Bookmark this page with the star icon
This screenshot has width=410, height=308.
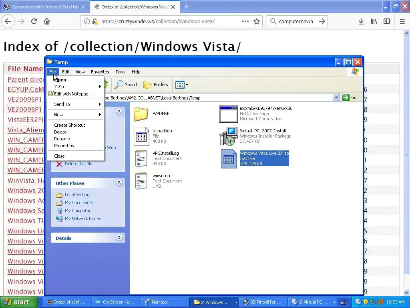257,21
